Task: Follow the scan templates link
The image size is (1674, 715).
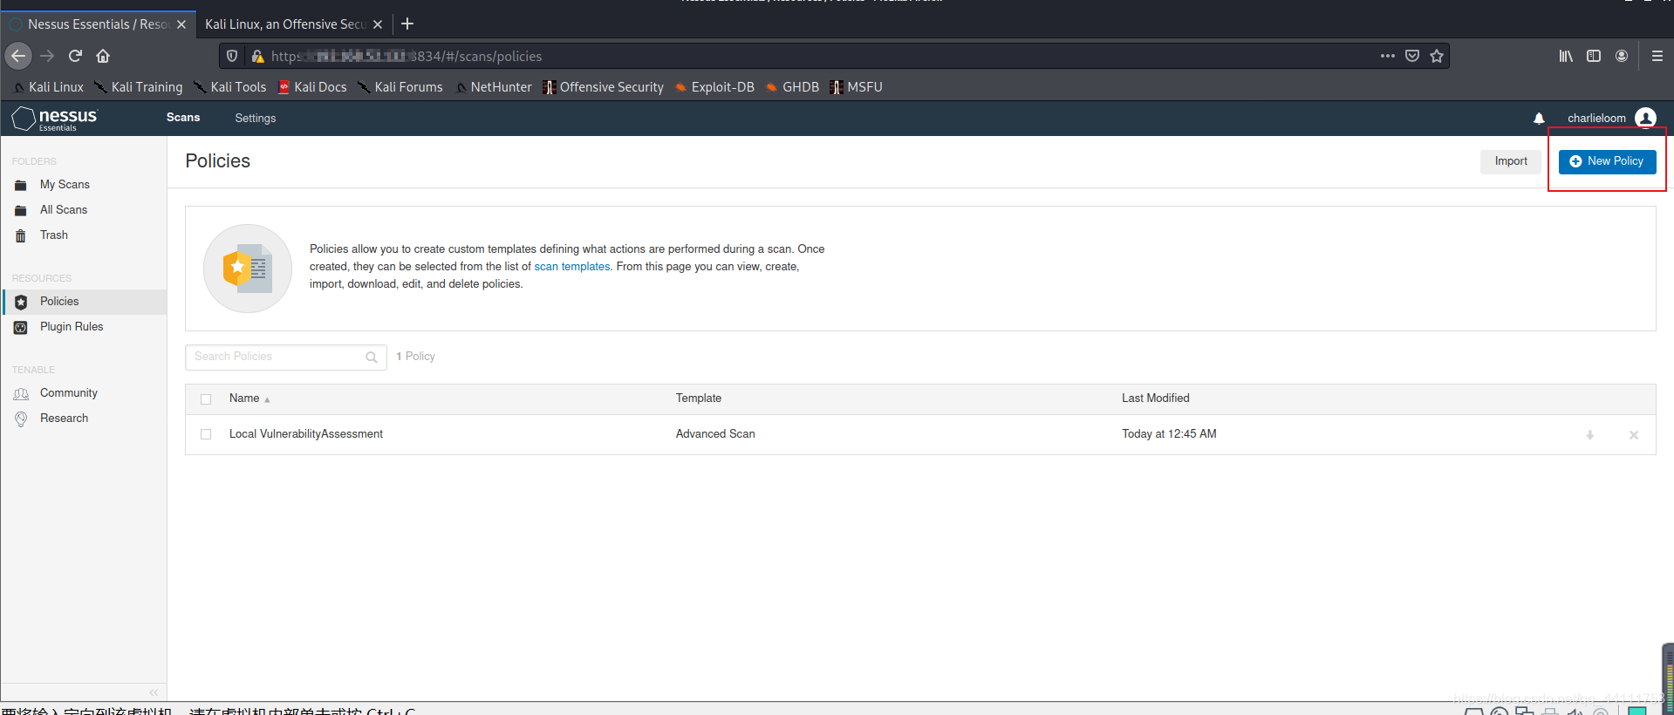Action: 572,267
